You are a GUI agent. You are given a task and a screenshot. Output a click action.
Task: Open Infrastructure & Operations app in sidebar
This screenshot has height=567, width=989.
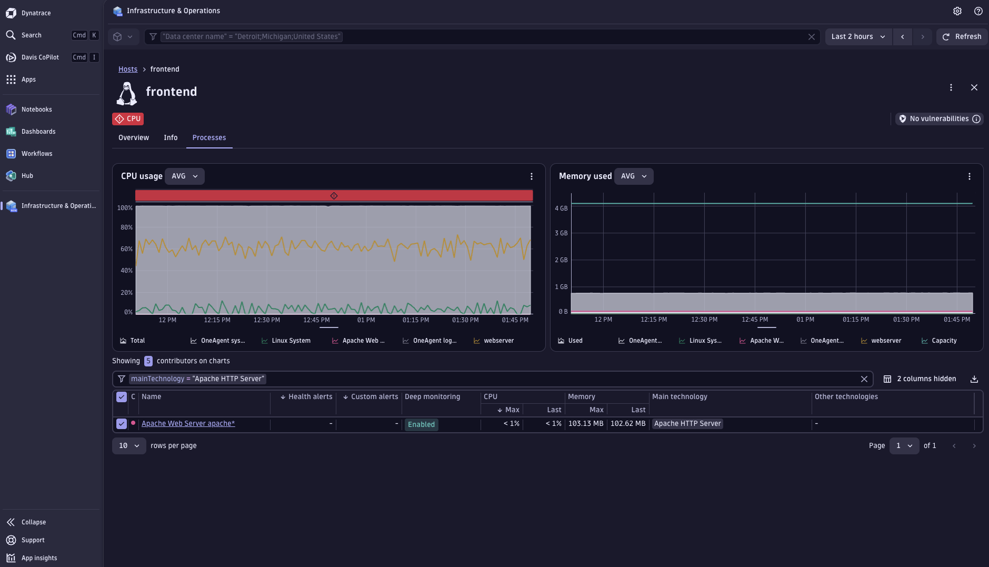(x=51, y=206)
